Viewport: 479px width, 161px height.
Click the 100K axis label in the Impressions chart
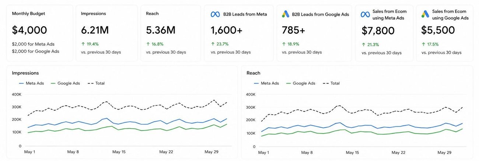coord(17,132)
